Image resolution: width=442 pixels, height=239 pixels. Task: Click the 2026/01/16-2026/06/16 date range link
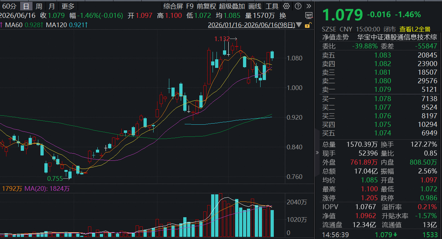[x=252, y=25]
